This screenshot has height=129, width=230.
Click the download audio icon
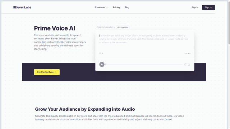pos(189,64)
